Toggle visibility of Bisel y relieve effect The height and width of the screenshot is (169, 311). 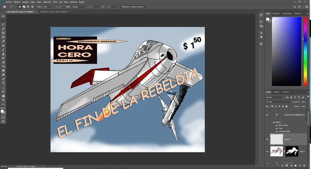tap(277, 125)
